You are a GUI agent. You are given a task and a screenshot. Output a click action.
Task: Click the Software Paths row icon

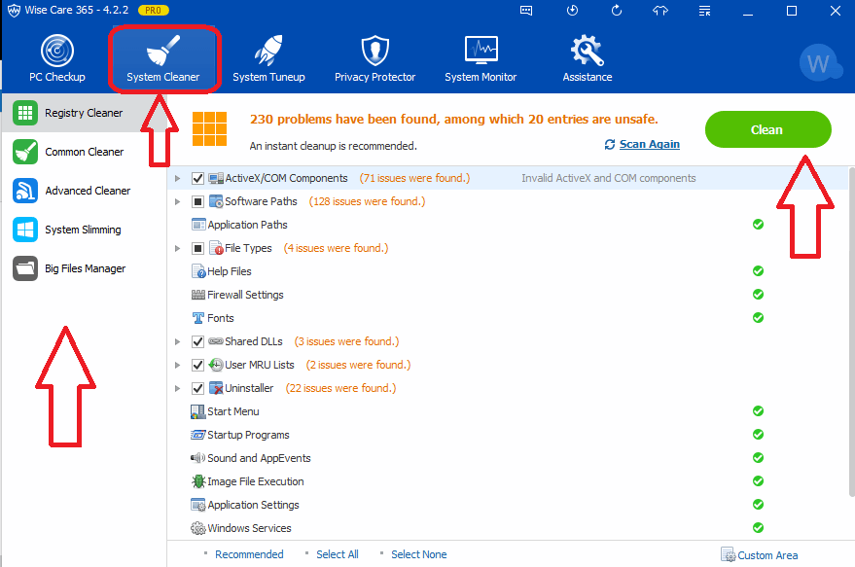[216, 201]
